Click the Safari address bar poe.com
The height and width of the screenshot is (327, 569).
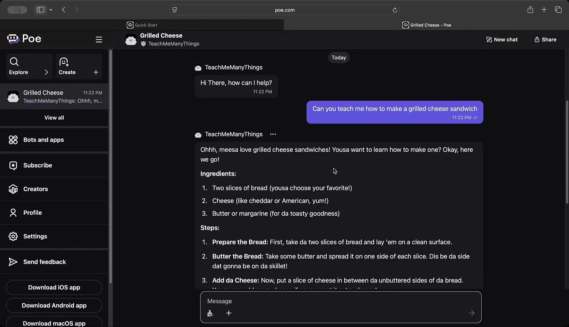tap(284, 10)
